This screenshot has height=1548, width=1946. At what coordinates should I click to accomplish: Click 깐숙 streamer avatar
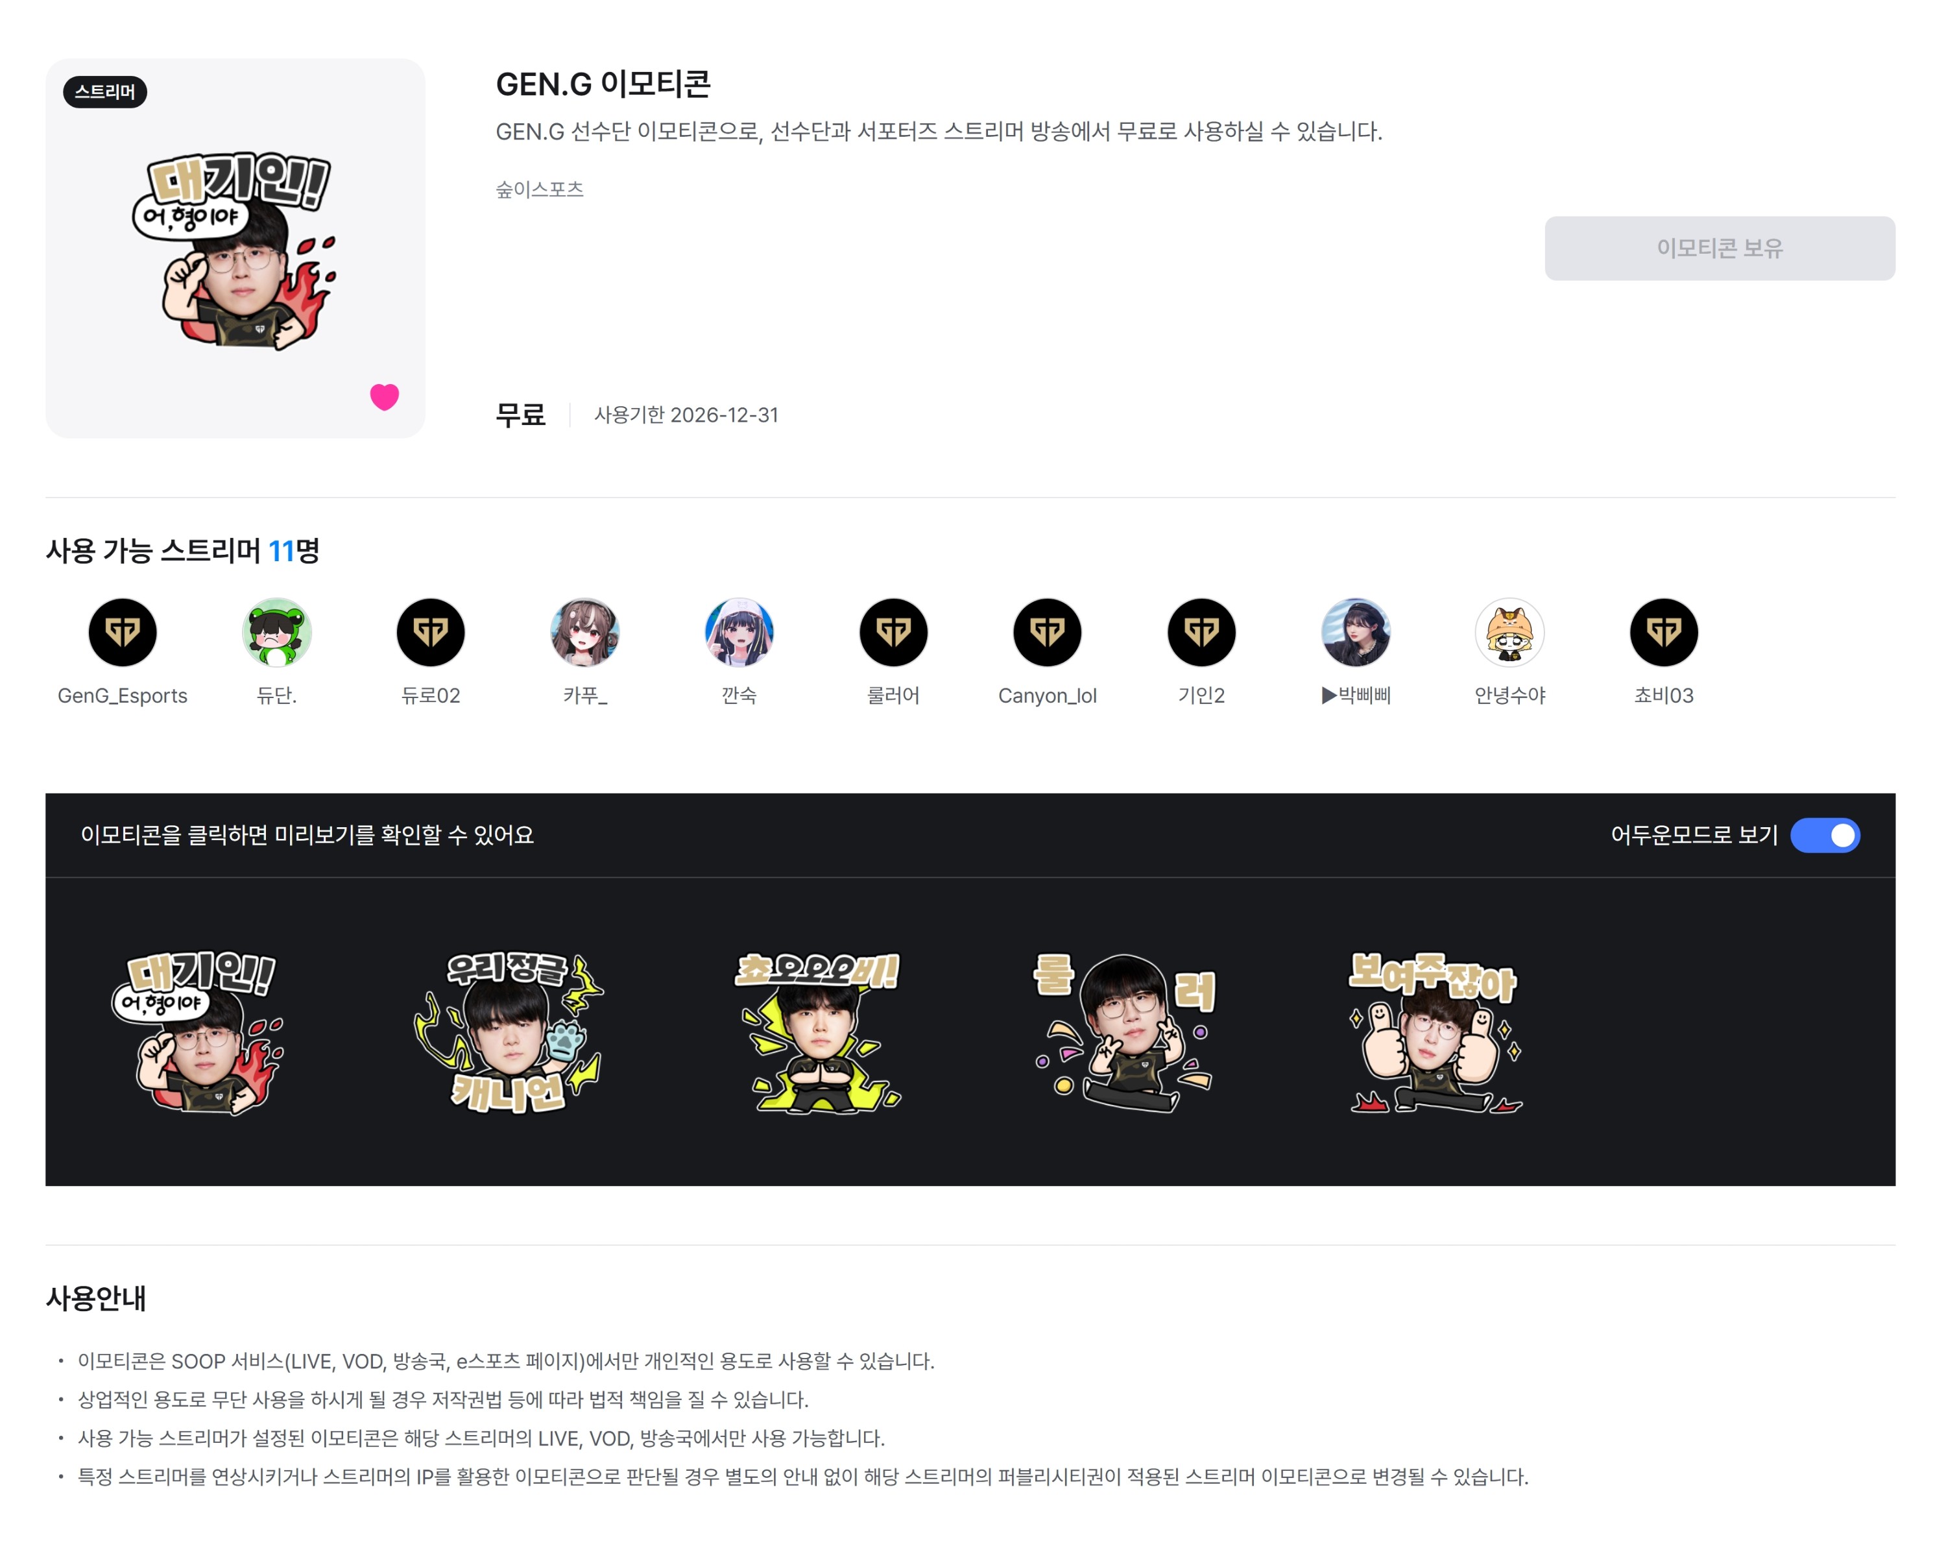pos(739,632)
